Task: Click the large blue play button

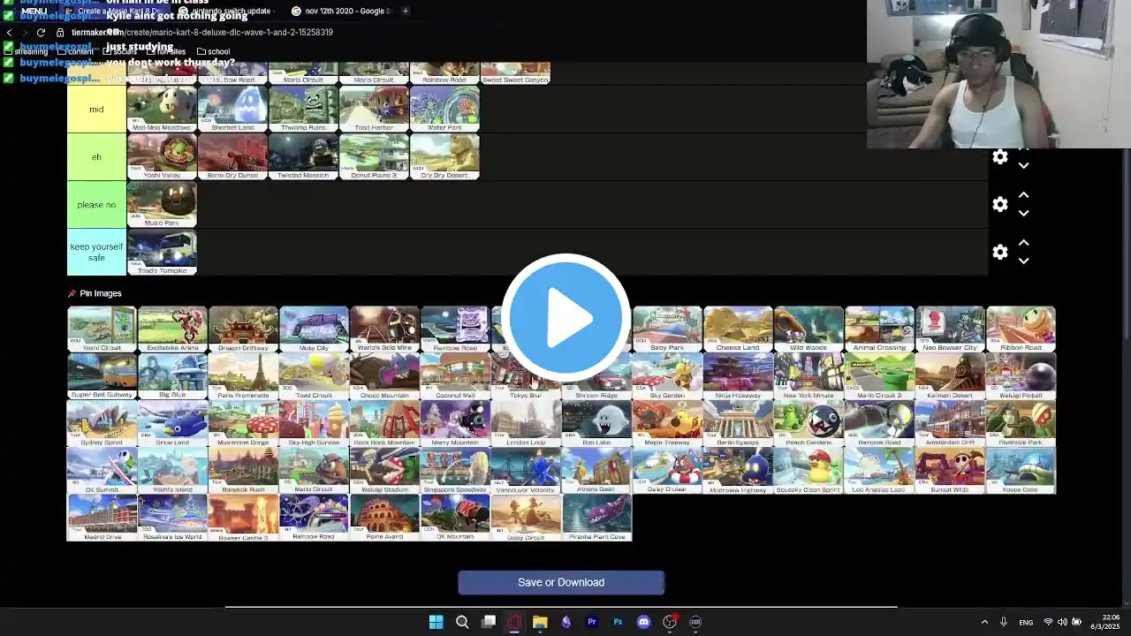Action: pyautogui.click(x=565, y=318)
